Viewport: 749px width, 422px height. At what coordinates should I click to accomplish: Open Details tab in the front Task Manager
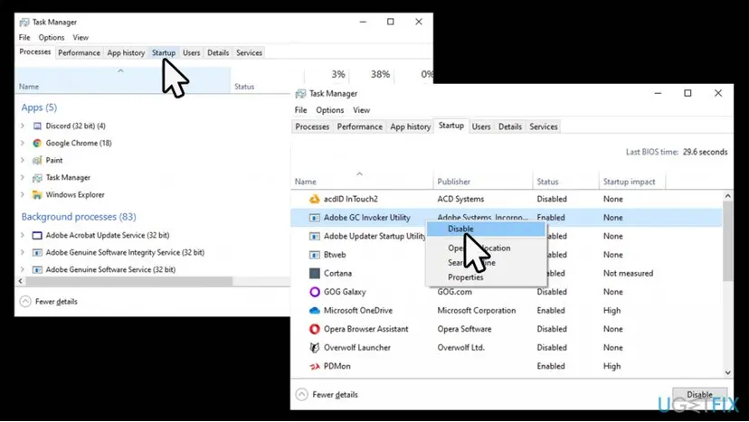click(x=509, y=127)
